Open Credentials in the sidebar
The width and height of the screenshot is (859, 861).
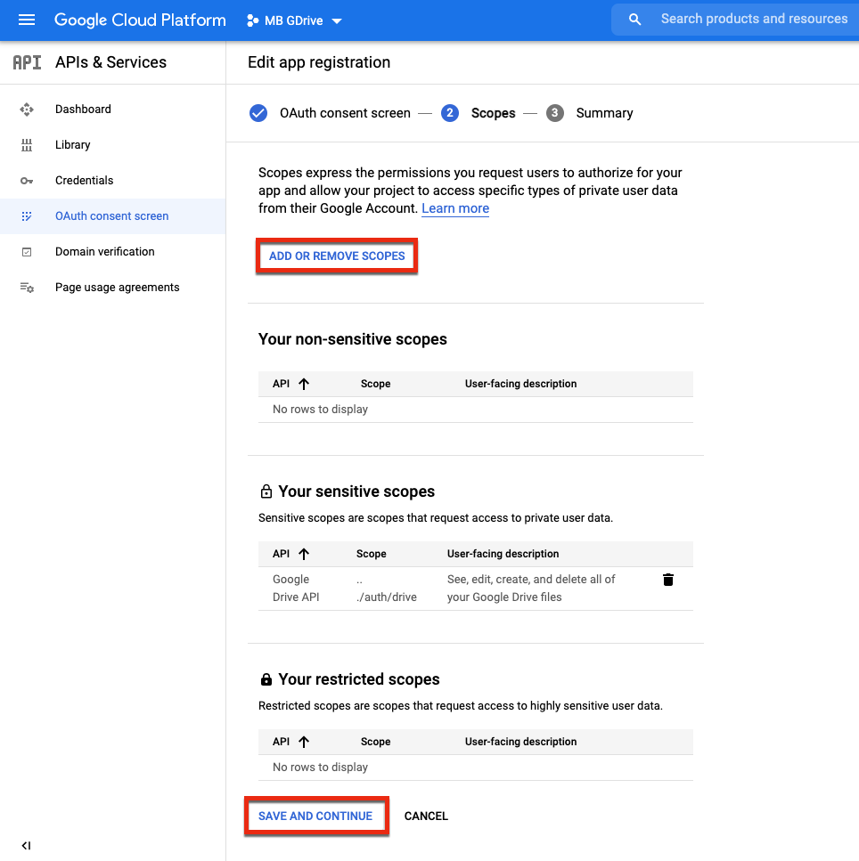click(84, 181)
